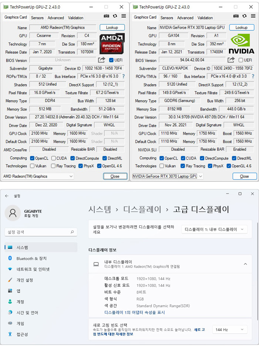
Task: Open 계정 section in Settings sidebar
Action: coord(41,302)
